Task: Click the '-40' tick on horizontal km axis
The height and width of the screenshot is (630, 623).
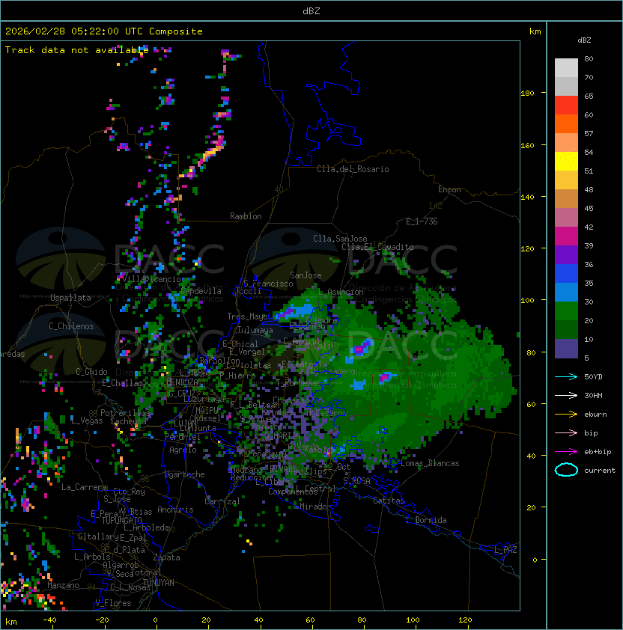Action: point(49,620)
